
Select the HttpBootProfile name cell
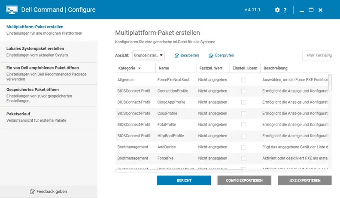(170, 136)
